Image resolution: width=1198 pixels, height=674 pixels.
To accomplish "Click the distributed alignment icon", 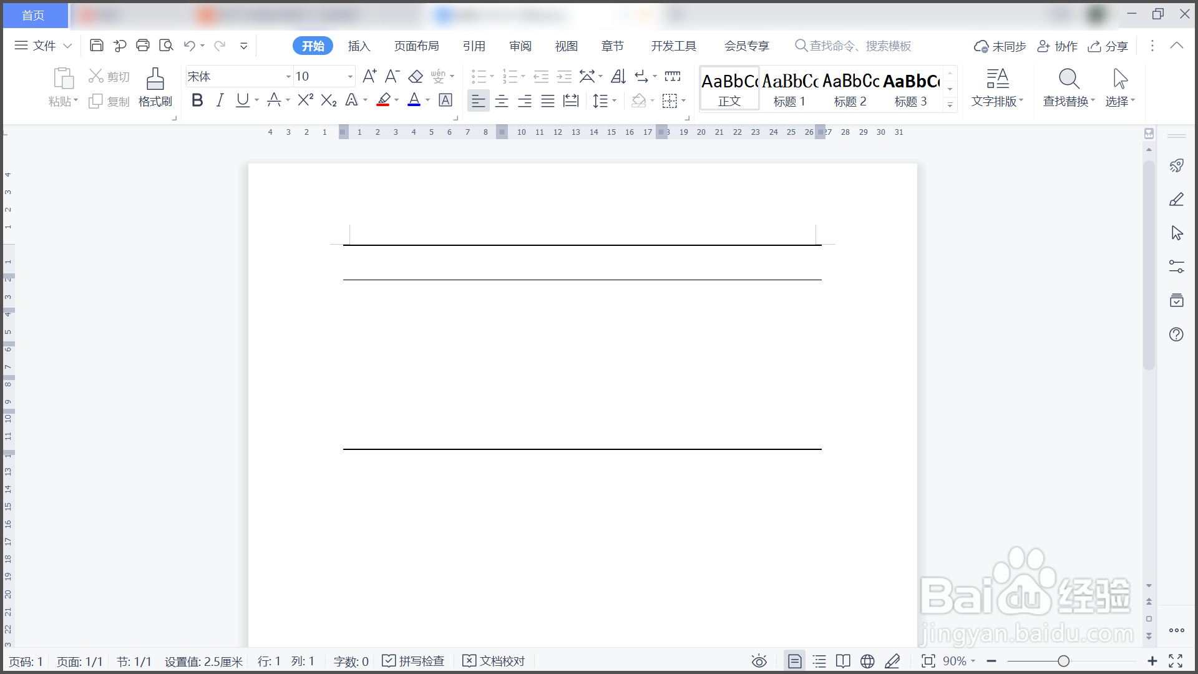I will coord(571,100).
